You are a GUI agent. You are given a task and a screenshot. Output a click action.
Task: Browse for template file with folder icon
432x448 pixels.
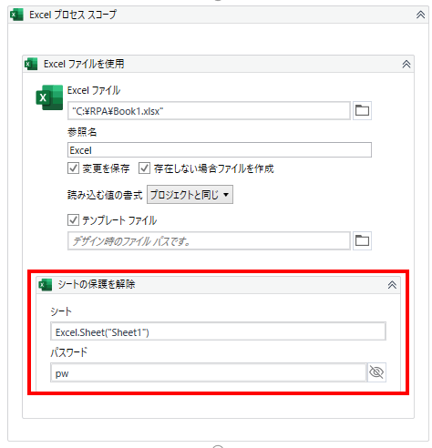[x=362, y=241]
